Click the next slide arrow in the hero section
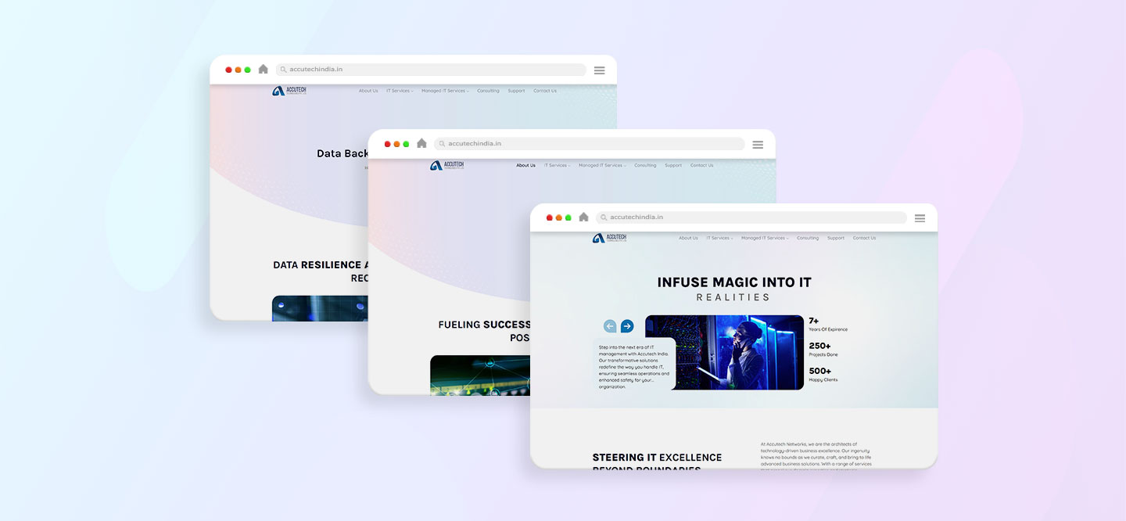The image size is (1126, 521). coord(627,326)
